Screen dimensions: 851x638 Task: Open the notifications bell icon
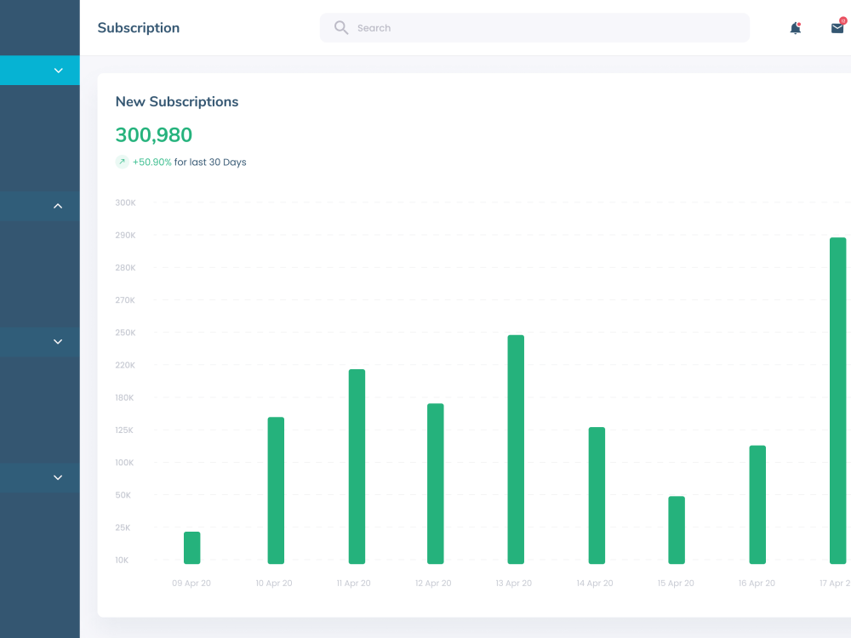click(795, 28)
